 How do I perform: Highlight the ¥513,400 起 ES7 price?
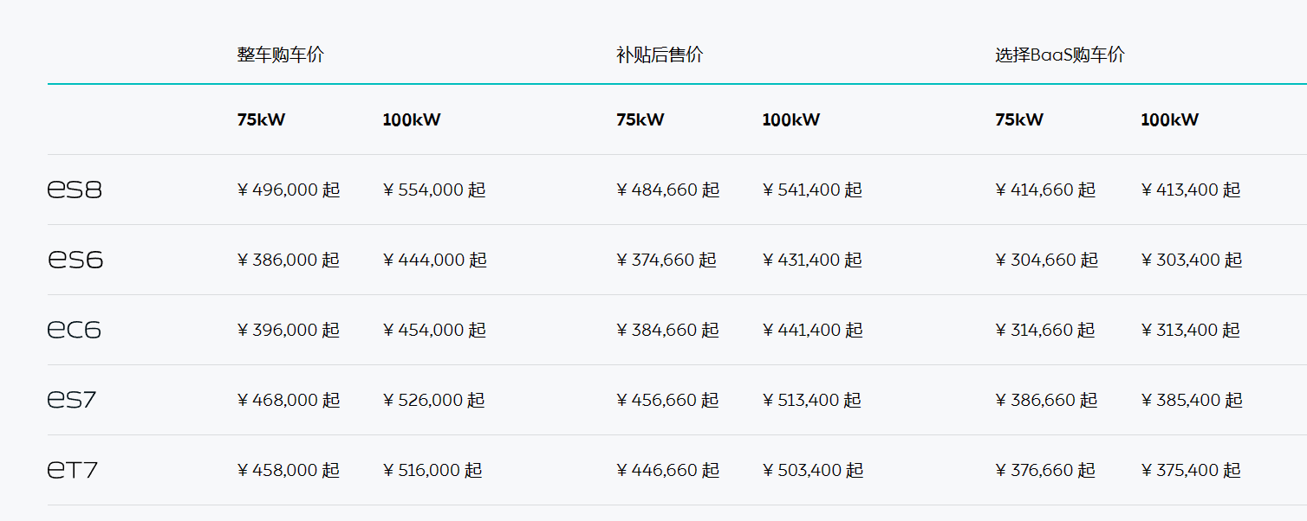[812, 400]
